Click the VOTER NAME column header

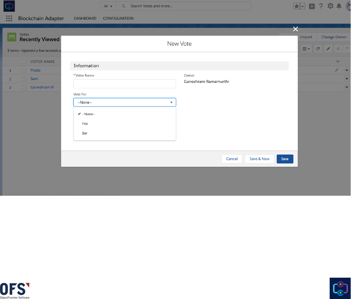click(x=43, y=61)
